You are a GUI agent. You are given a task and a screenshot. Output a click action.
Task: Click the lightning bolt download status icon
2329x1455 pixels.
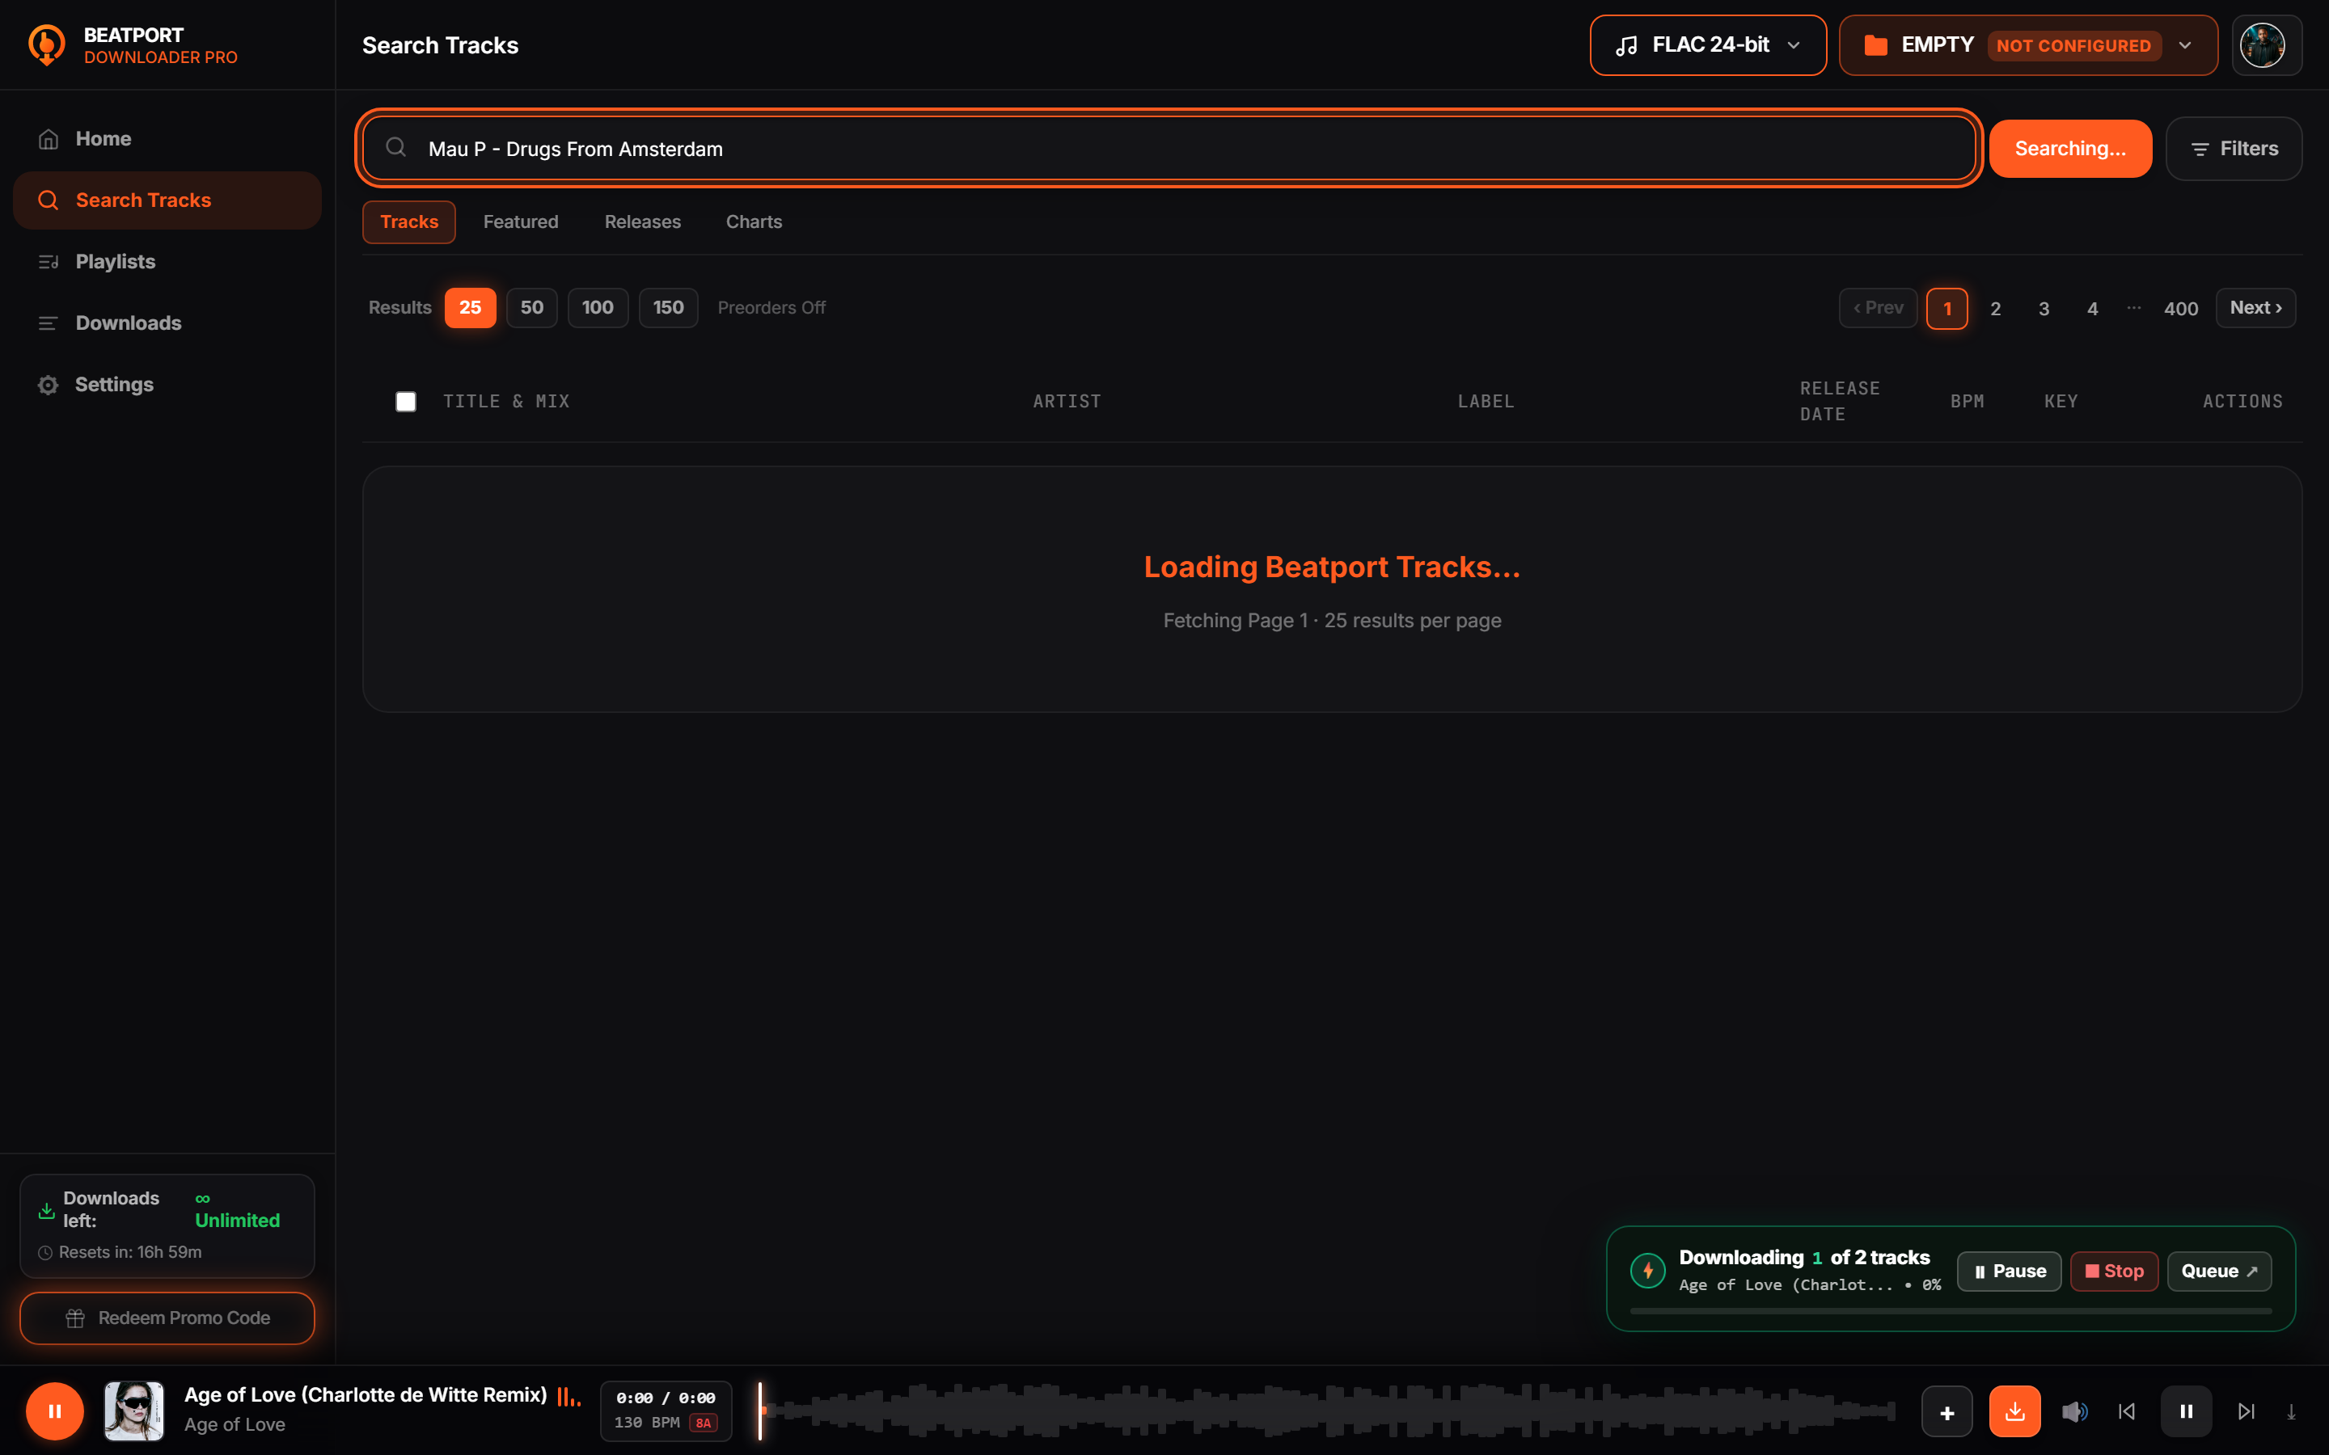tap(1647, 1272)
